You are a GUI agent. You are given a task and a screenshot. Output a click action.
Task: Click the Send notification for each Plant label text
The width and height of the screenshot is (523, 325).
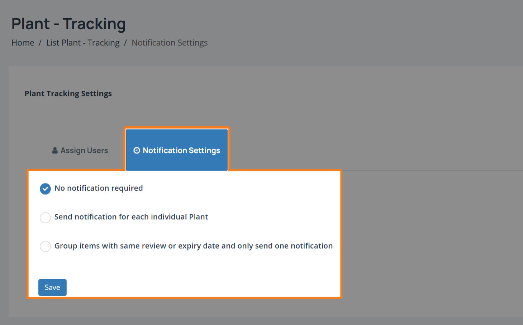point(131,217)
